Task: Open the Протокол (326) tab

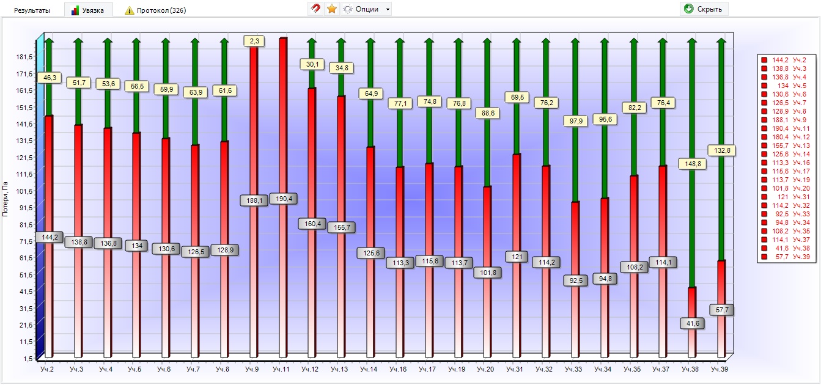Action: [x=161, y=10]
